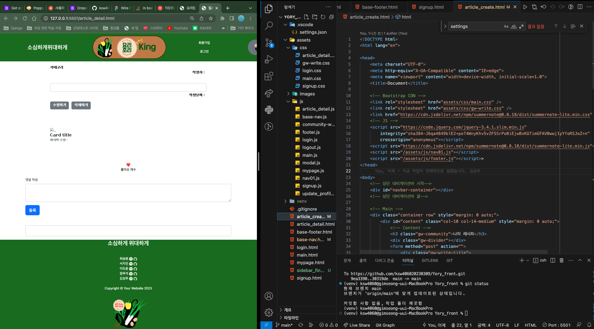This screenshot has width=594, height=329.
Task: Click Live Share in the status bar
Action: tap(357, 325)
